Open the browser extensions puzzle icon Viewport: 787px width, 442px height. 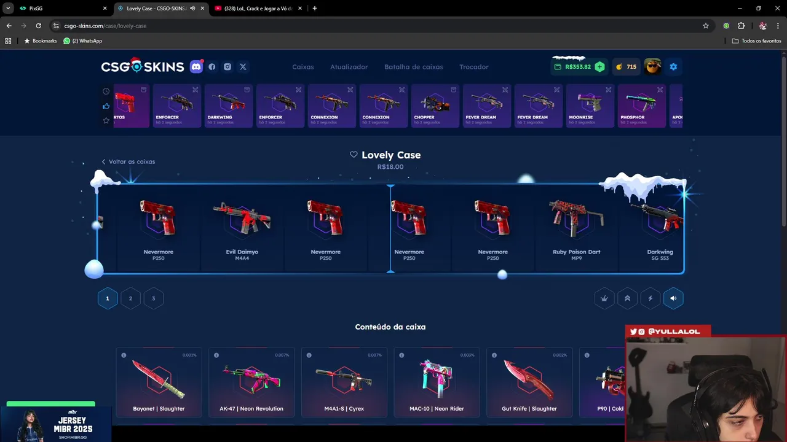(741, 26)
